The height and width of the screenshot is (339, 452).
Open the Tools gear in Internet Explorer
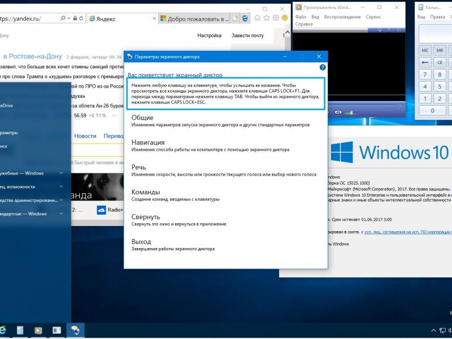pyautogui.click(x=276, y=18)
